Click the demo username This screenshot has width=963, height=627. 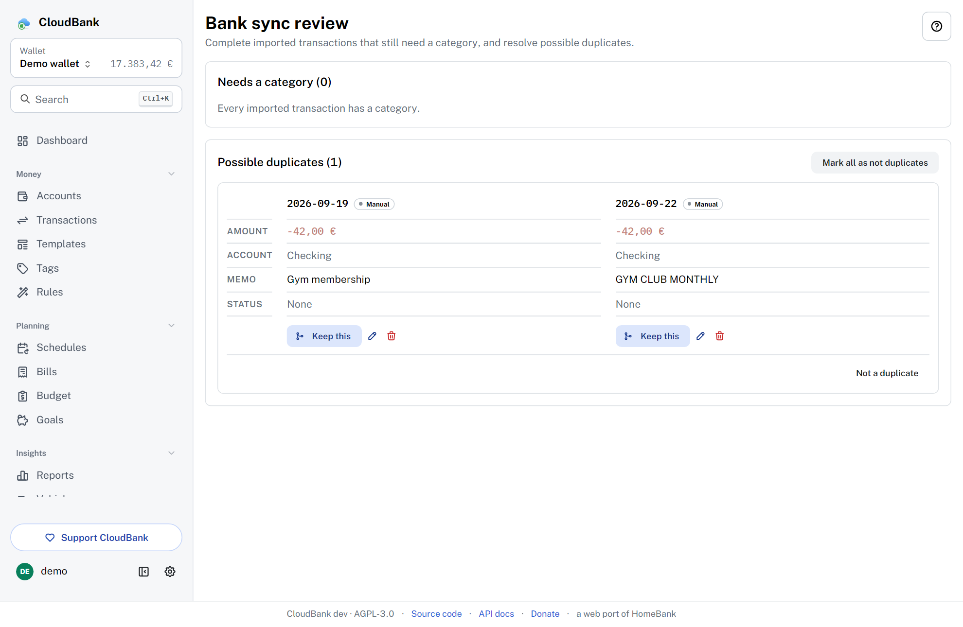54,572
